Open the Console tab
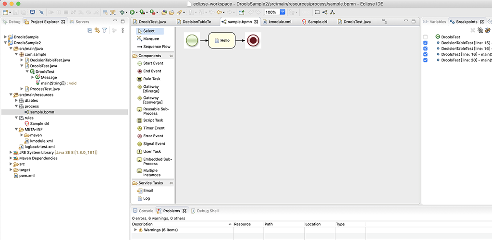 (143, 211)
